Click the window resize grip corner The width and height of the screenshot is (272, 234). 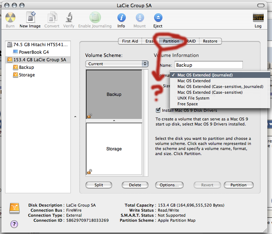(x=265, y=230)
